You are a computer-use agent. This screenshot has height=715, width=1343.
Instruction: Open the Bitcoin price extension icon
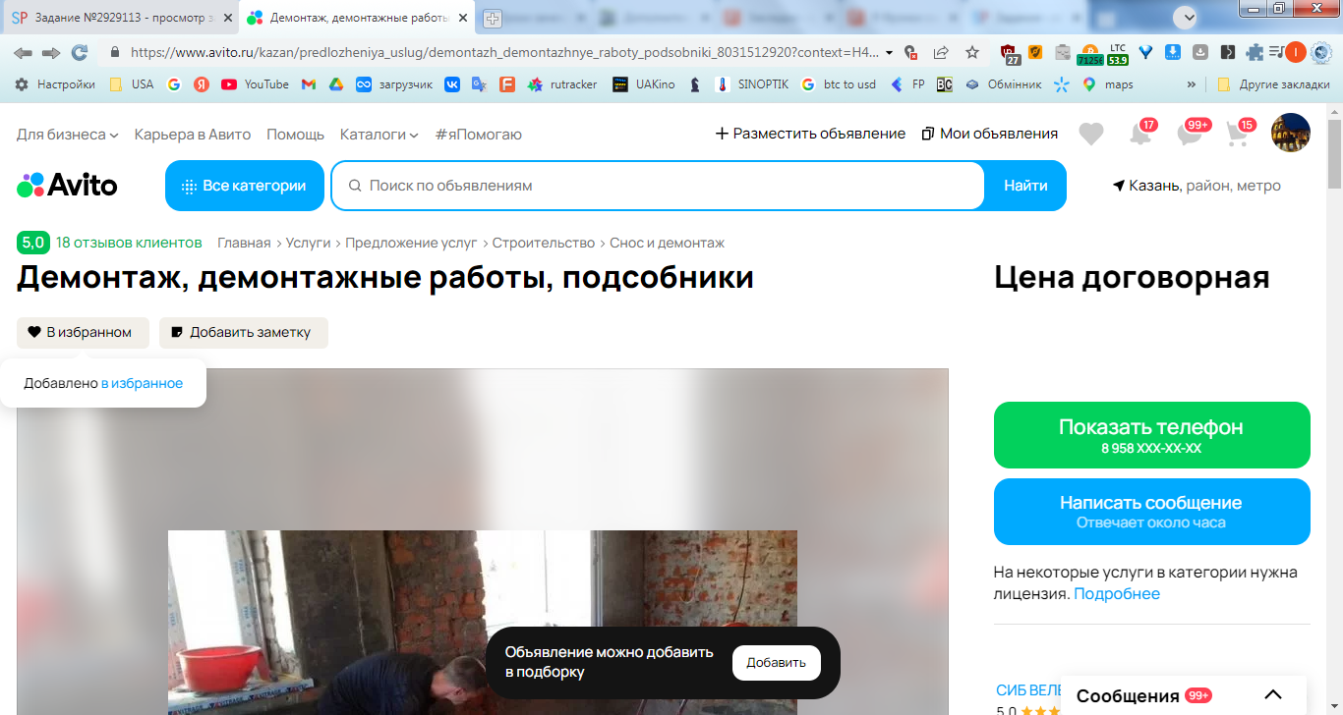[1089, 53]
